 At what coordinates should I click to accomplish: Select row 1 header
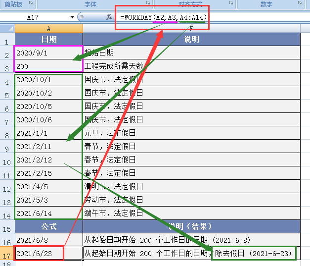click(x=7, y=39)
